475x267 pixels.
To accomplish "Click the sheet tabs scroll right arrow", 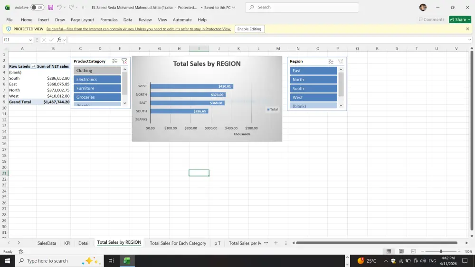I will [x=19, y=243].
